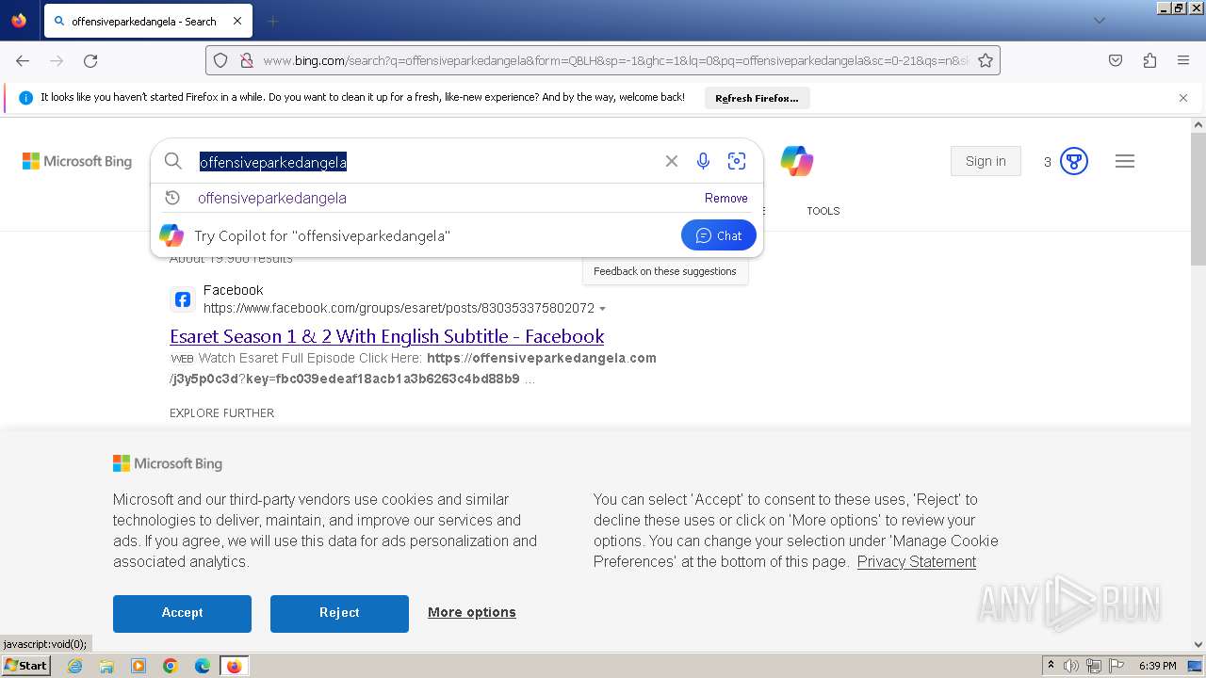The image size is (1206, 678).
Task: Open Copilot colorful logo
Action: point(797,161)
